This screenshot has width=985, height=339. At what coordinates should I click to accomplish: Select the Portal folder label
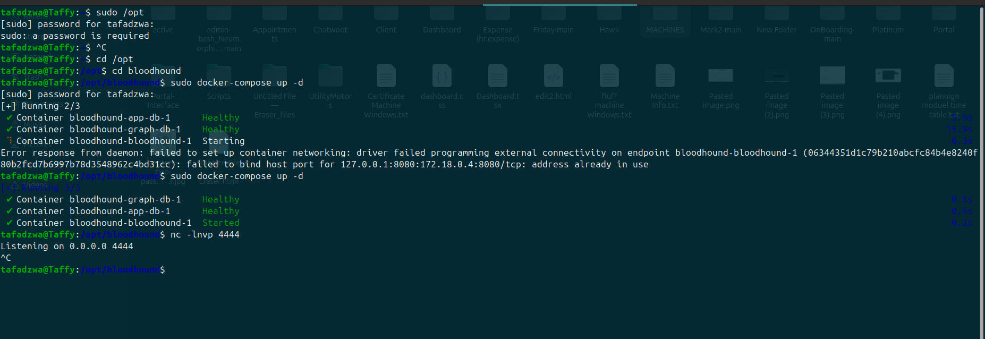(x=944, y=30)
